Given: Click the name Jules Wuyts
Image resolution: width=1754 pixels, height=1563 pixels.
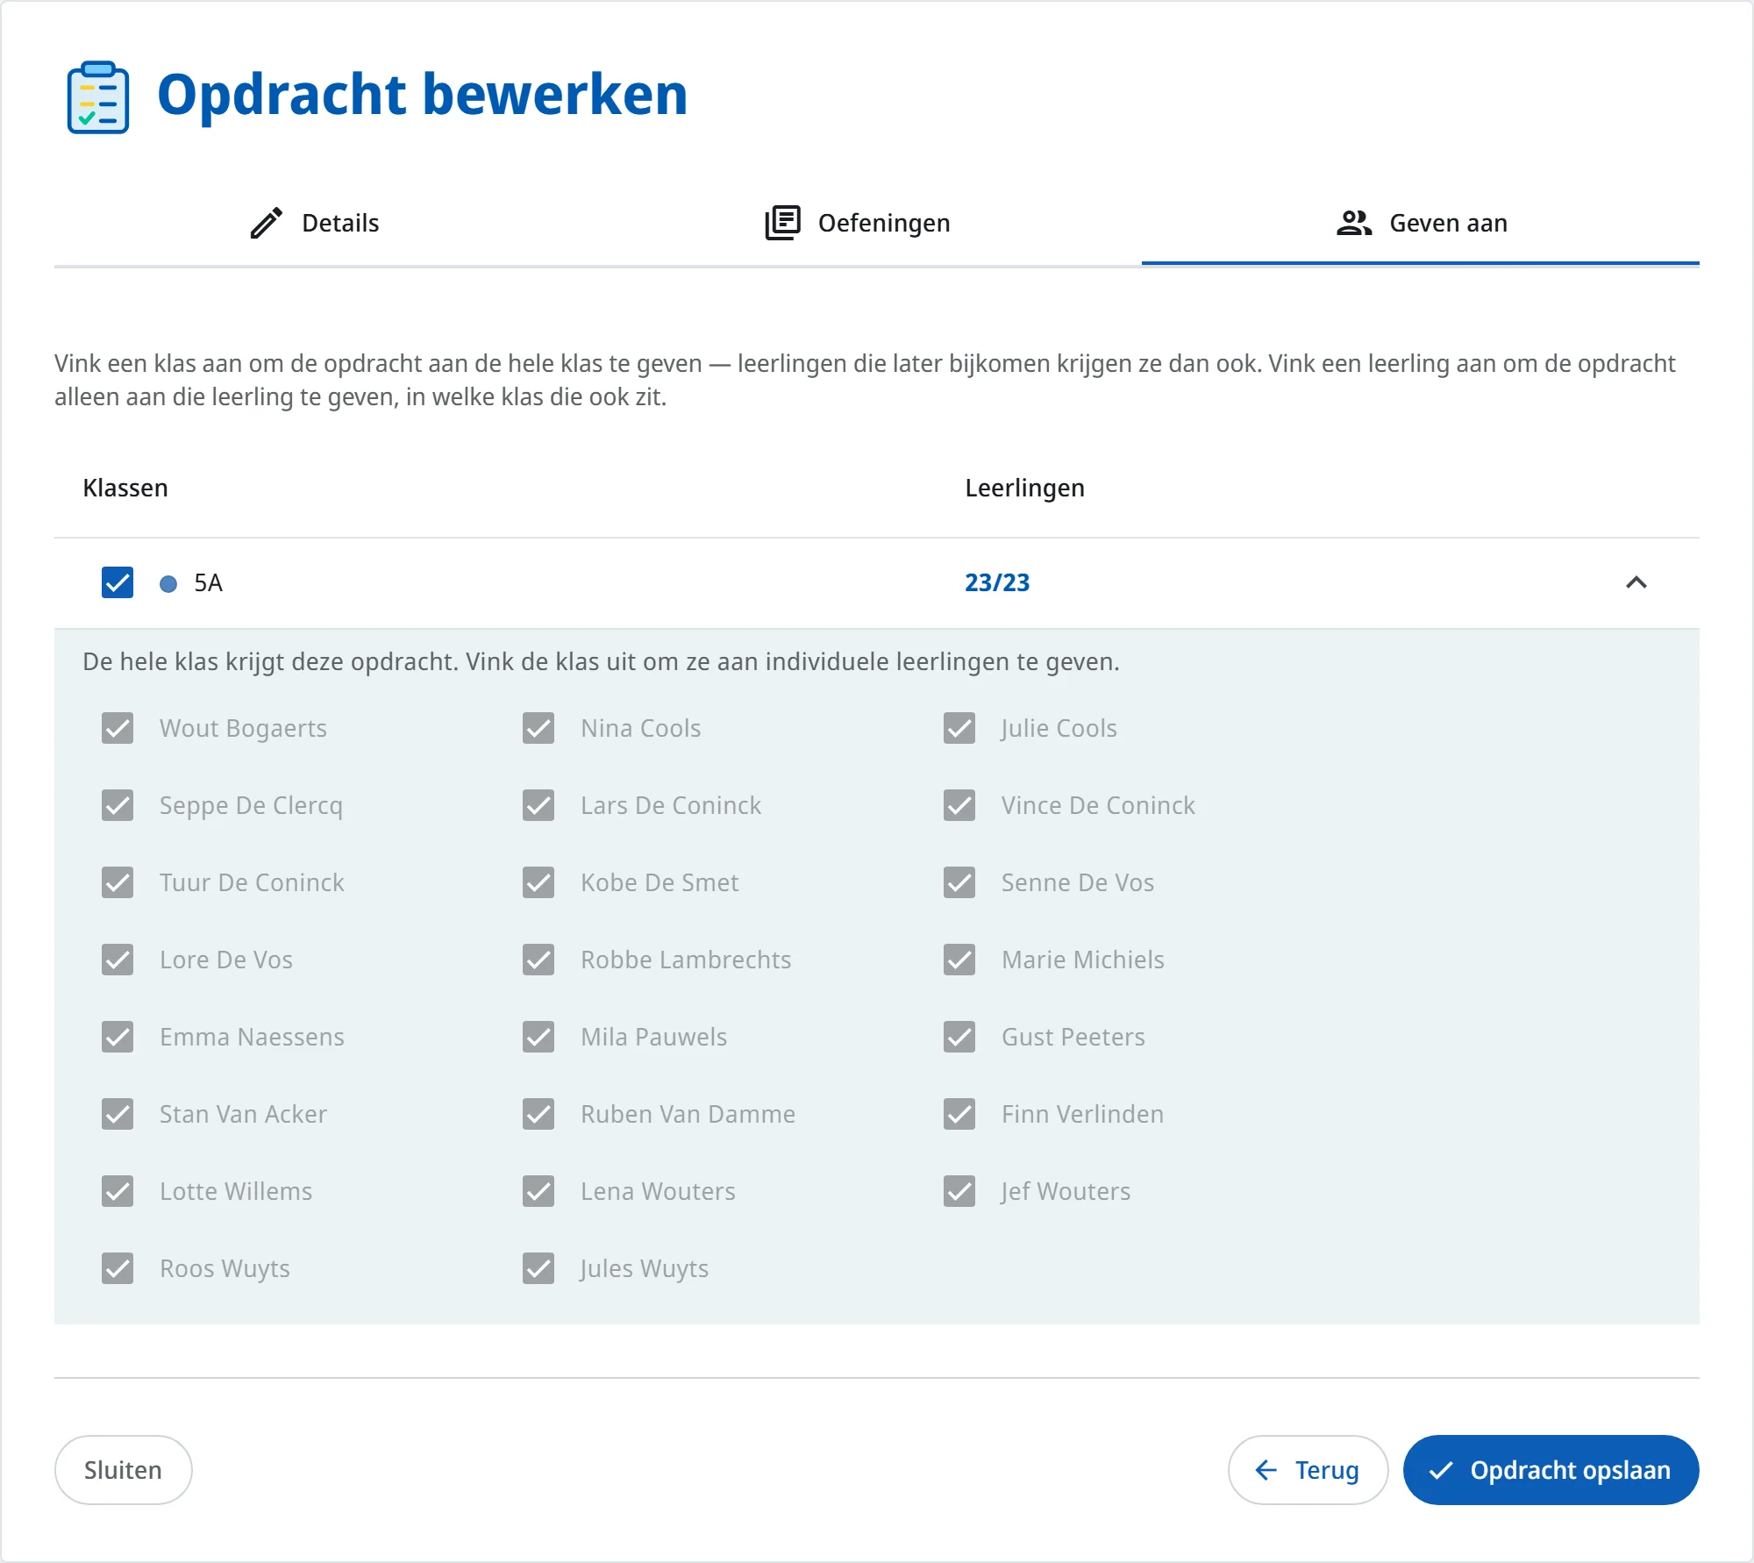Looking at the screenshot, I should pos(644,1269).
